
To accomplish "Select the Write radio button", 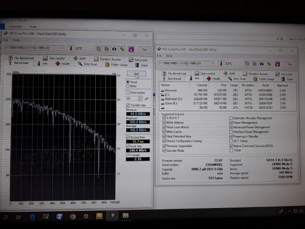I will 127,86.
